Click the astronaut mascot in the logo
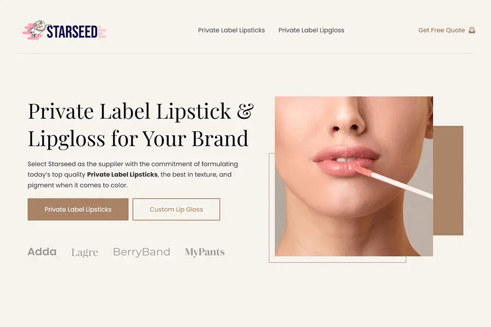 39,28
